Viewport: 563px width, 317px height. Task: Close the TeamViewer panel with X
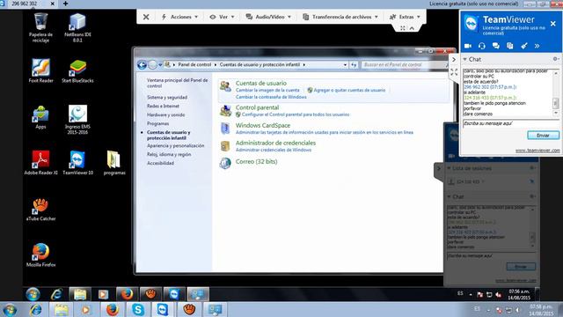(x=553, y=24)
